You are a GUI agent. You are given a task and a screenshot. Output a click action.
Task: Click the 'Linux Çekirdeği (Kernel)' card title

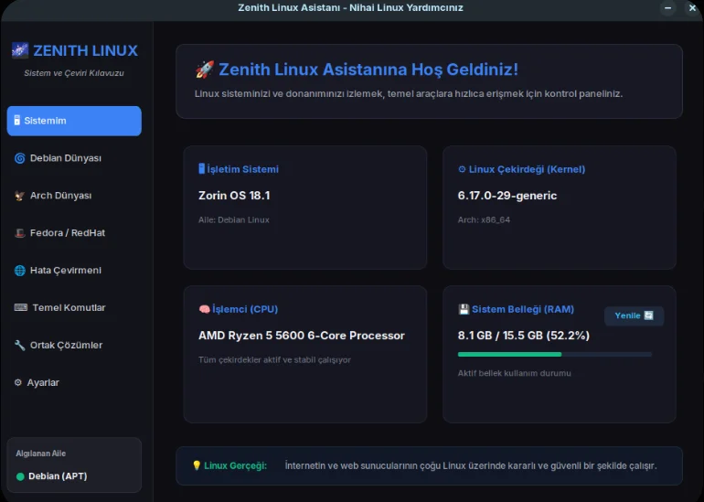pos(527,169)
